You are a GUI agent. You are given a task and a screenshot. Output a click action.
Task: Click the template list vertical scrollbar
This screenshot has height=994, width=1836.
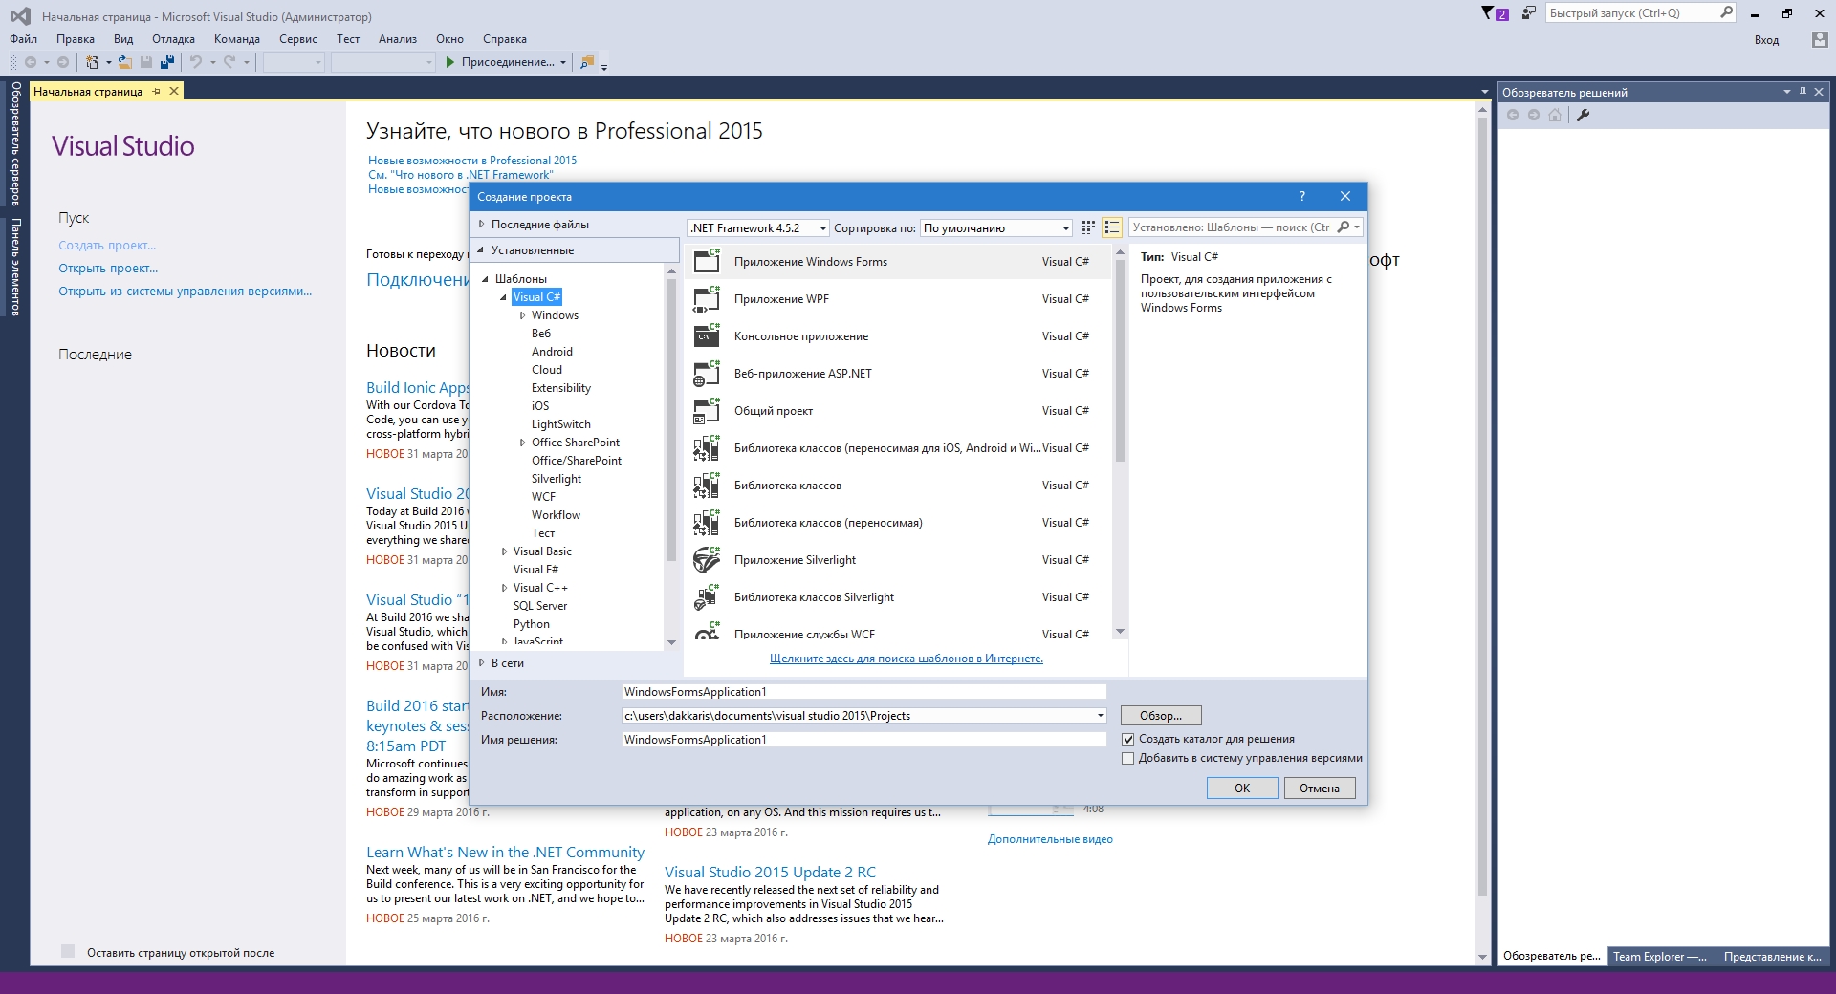[1120, 443]
